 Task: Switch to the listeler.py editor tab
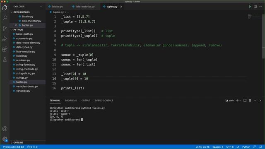tap(57, 7)
